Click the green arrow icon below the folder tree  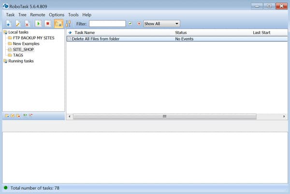coord(25,115)
